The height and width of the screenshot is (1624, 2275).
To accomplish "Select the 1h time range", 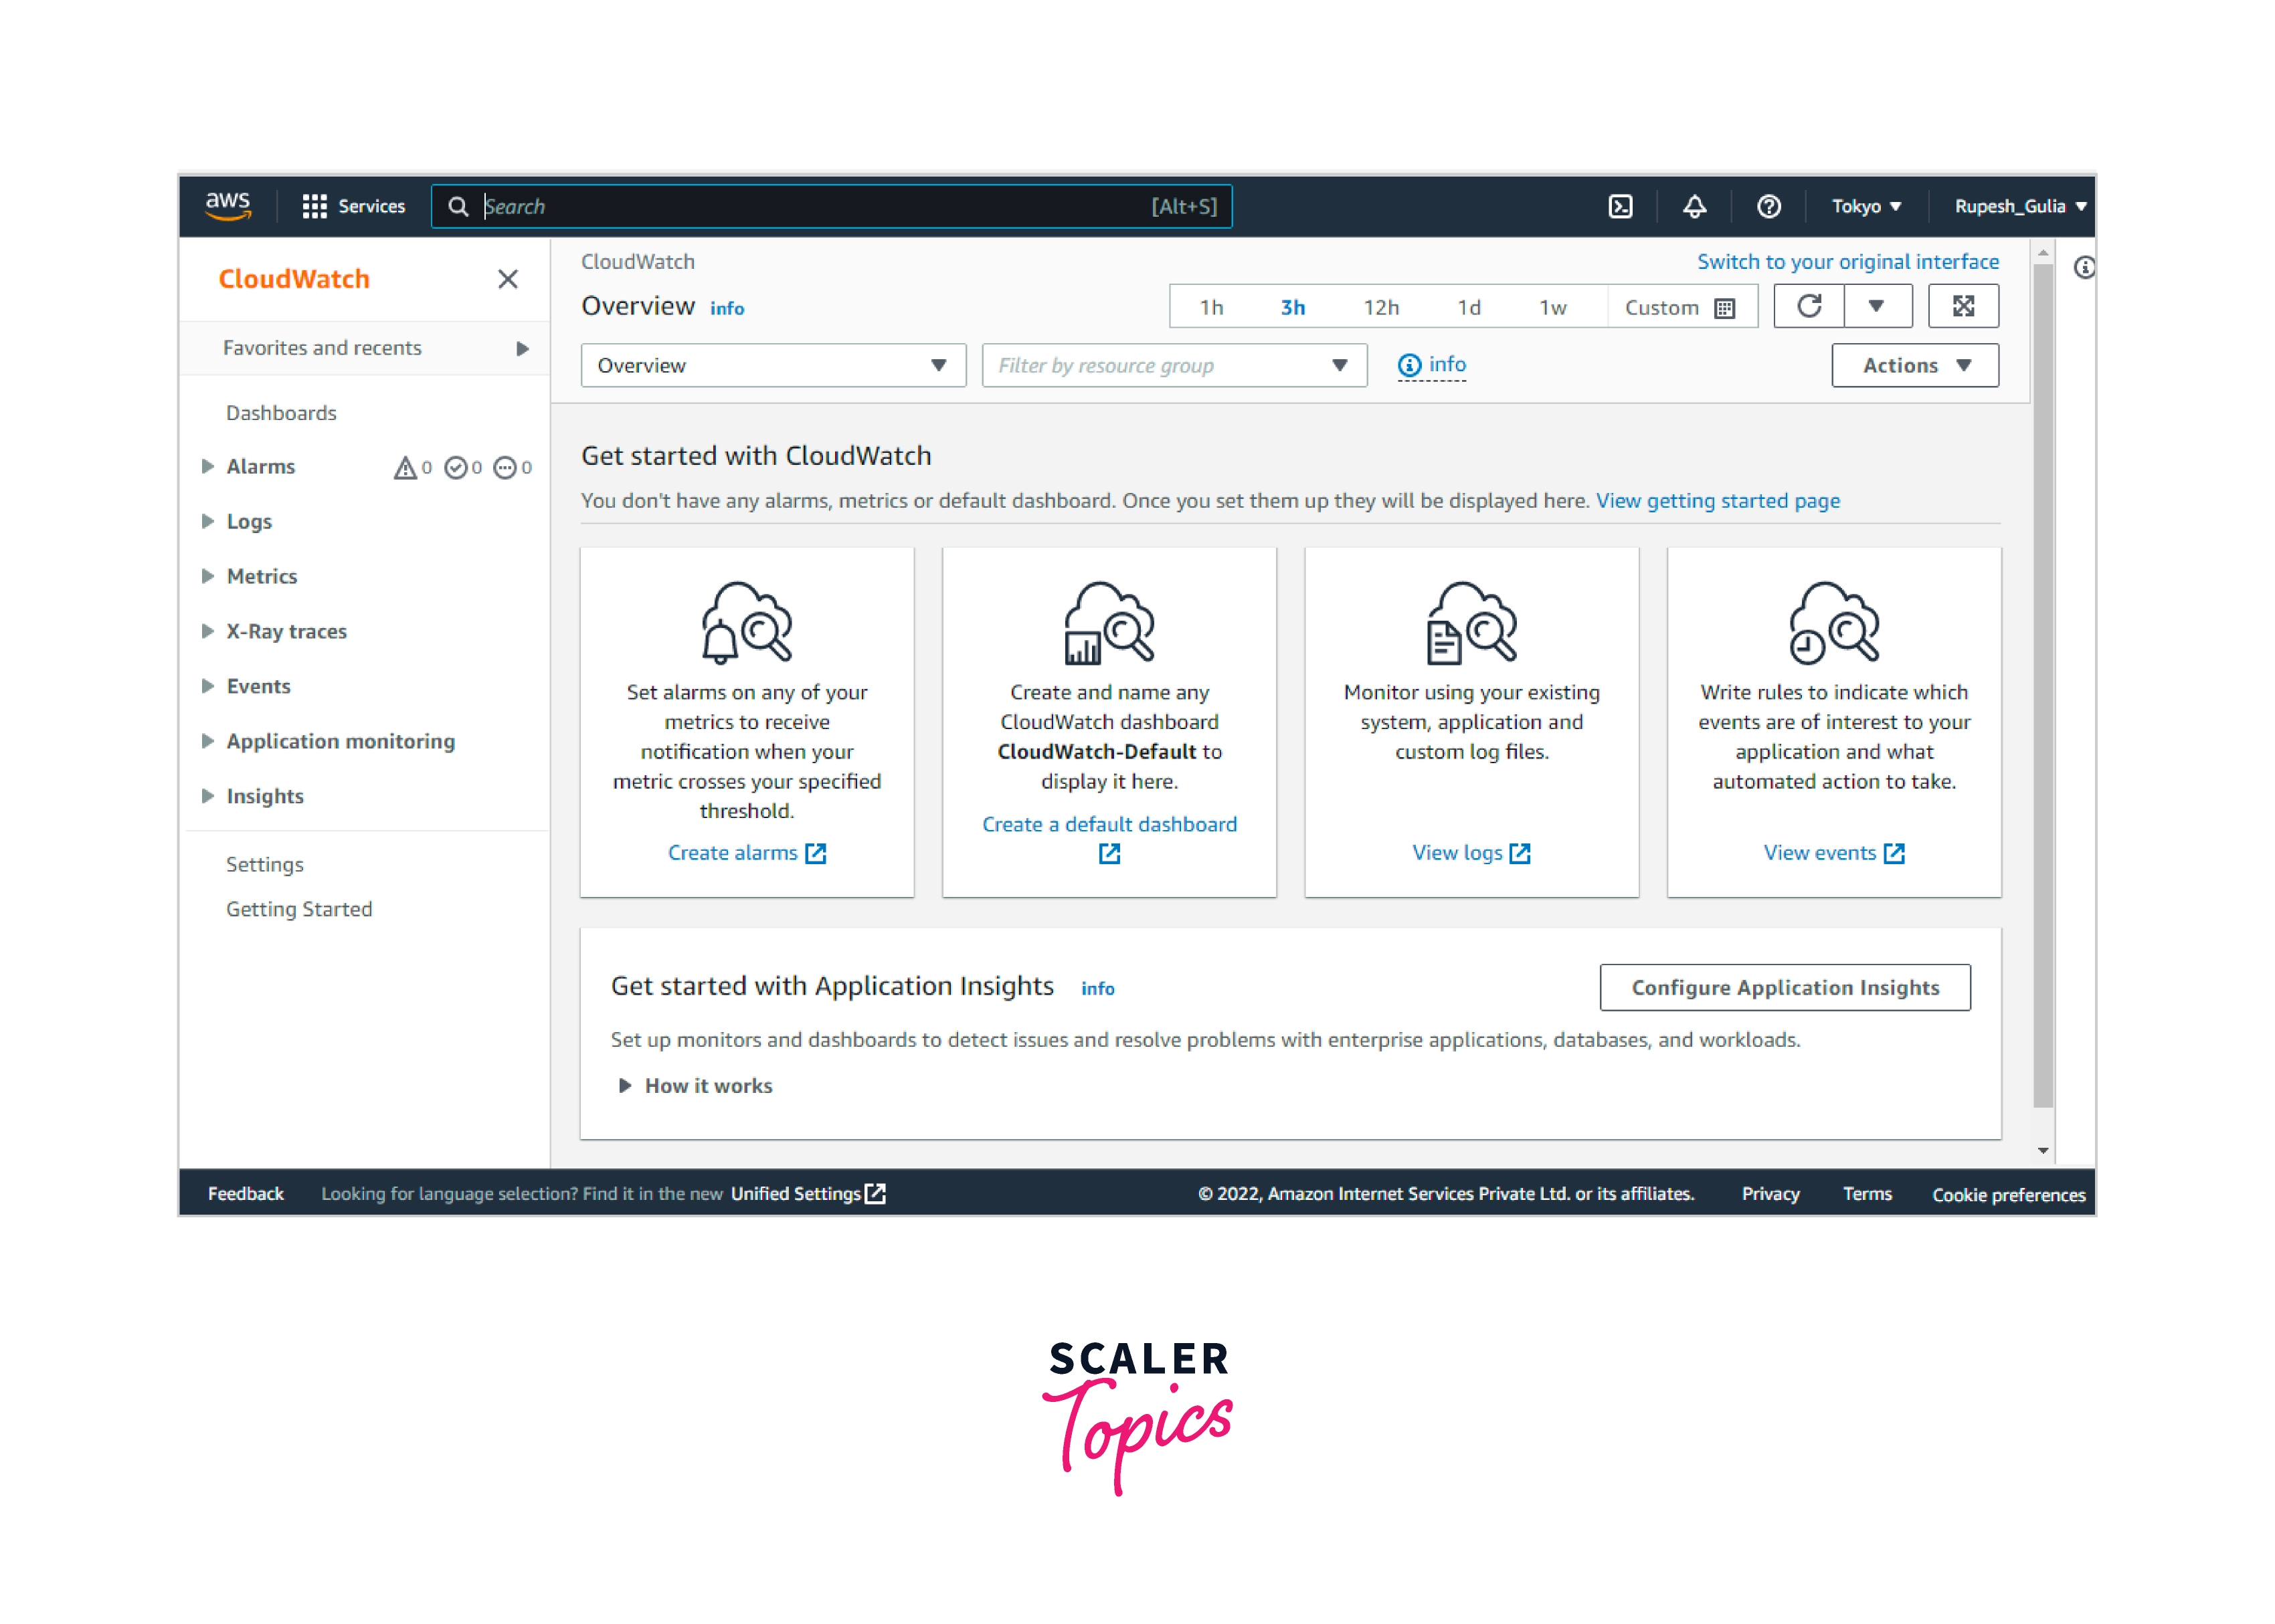I will point(1210,308).
